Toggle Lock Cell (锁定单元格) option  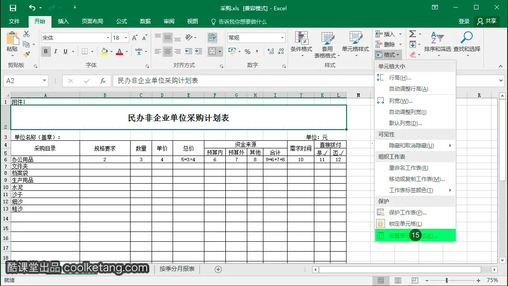415,224
